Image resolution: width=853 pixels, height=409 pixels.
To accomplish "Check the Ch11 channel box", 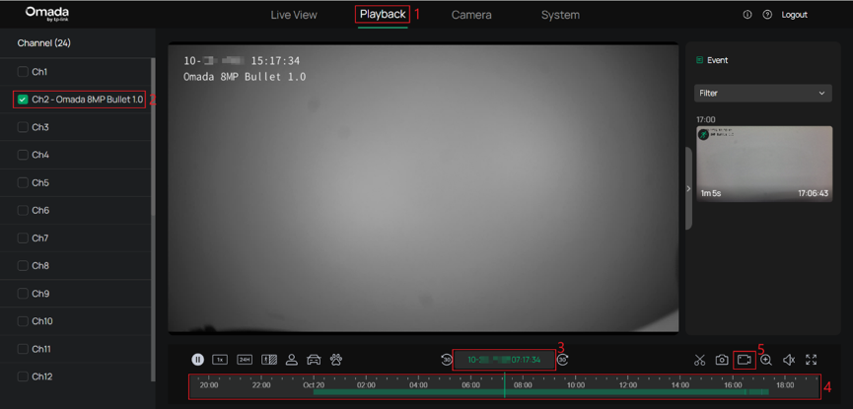I will coord(23,349).
